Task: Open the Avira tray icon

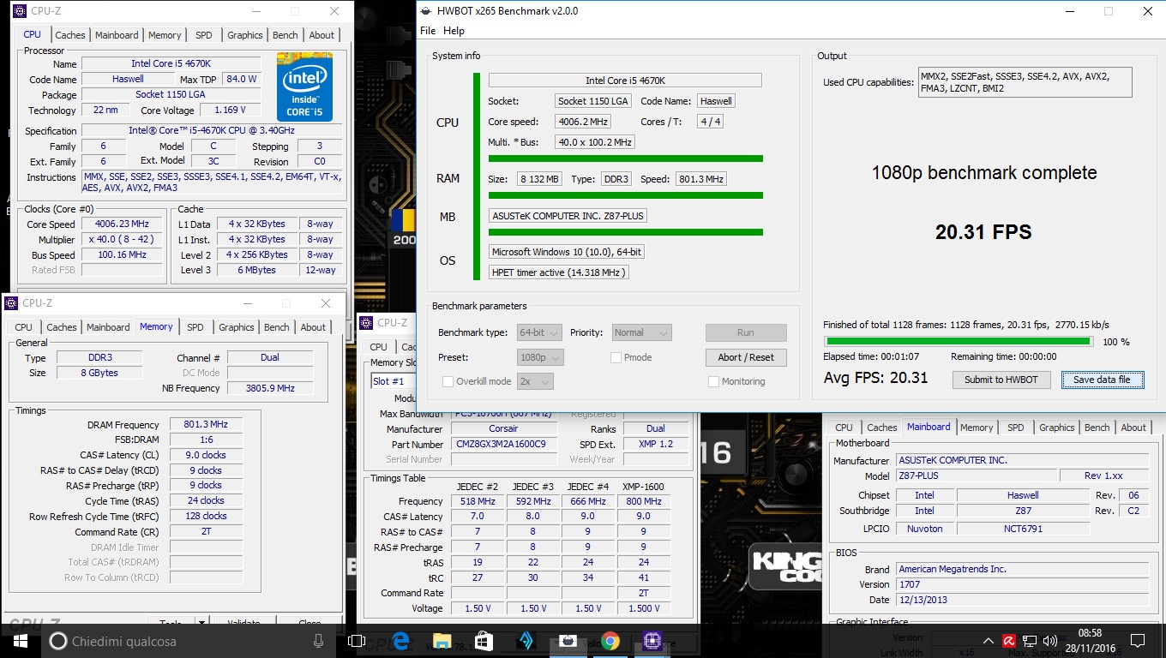Action: (1009, 641)
